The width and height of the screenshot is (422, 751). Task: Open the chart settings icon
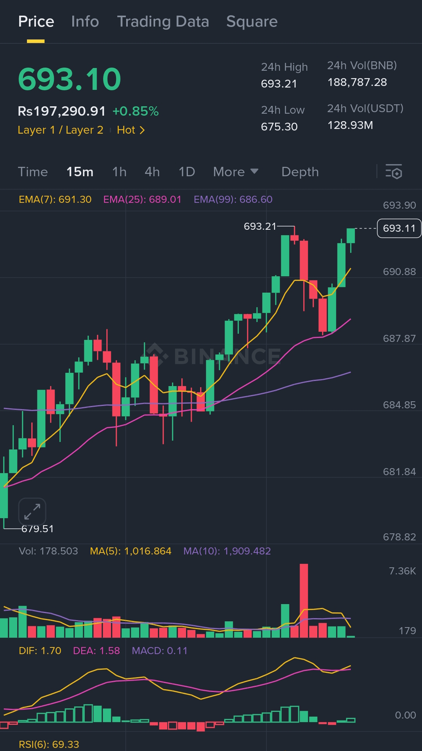(x=393, y=172)
